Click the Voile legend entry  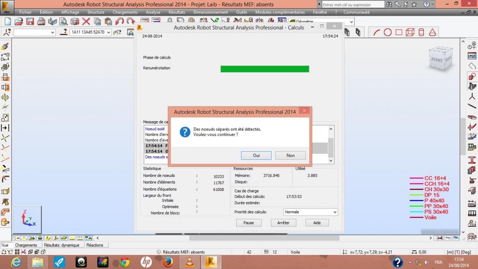tap(423, 217)
